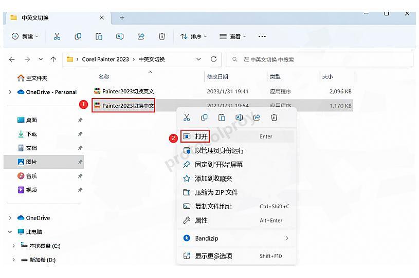This screenshot has width=419, height=278.
Task: Select the file Painter2023切换英文
Action: 124,91
